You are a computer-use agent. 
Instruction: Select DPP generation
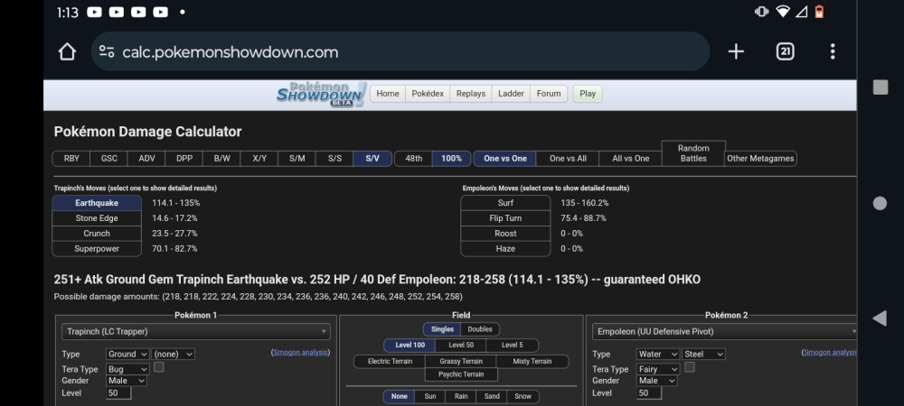pos(184,159)
